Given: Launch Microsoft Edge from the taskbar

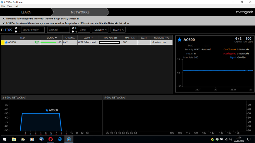Looking at the screenshot, I should pyautogui.click(x=60, y=139).
